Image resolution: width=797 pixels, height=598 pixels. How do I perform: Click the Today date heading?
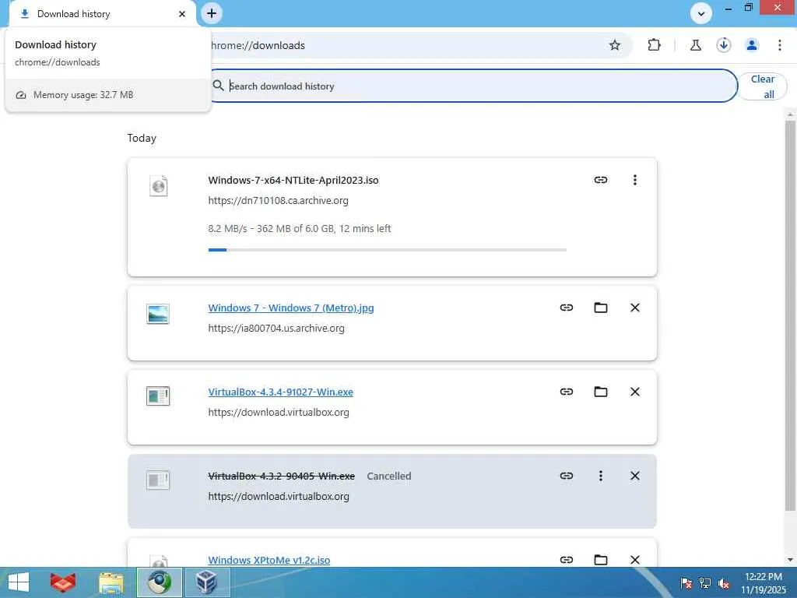pos(142,138)
